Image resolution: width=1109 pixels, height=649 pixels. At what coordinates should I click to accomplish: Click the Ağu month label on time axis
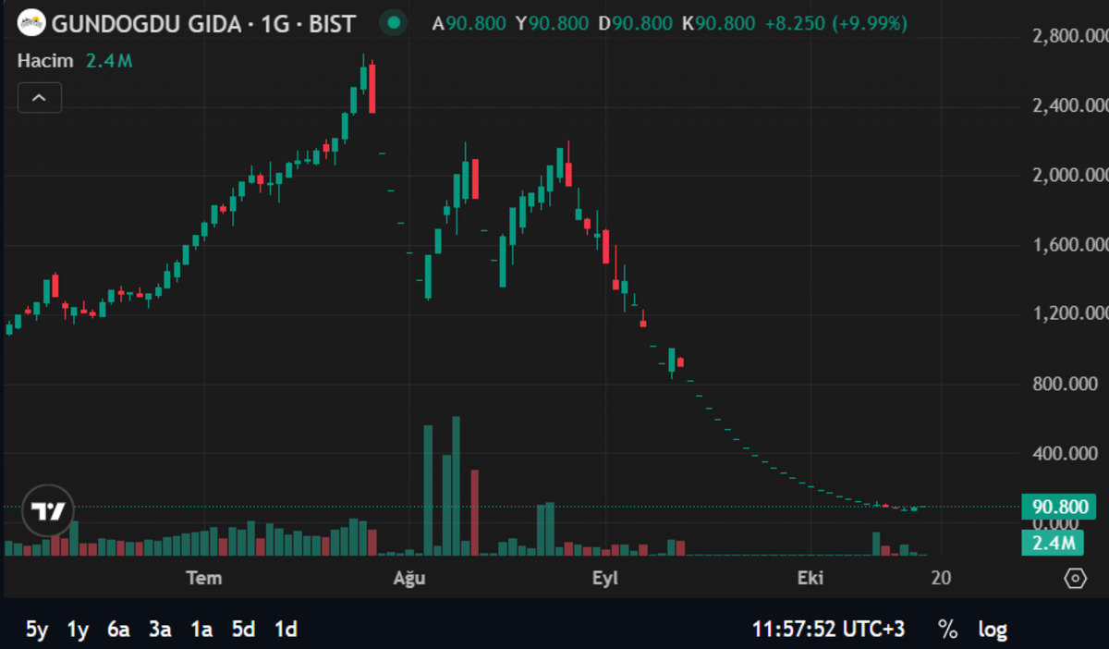[409, 579]
